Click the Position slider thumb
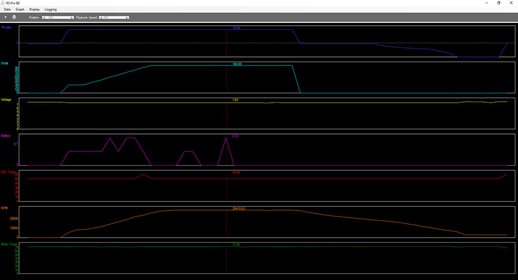518x280 pixels. click(51, 18)
